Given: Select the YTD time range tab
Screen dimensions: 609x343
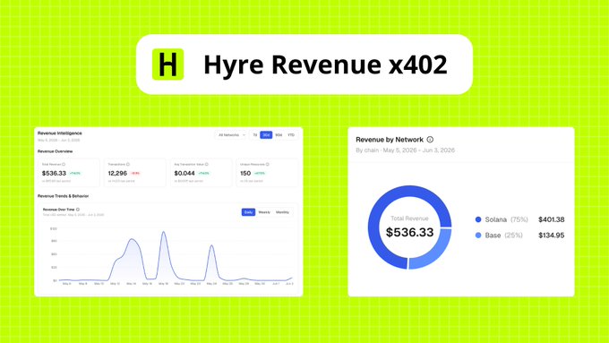Looking at the screenshot, I should (x=291, y=135).
